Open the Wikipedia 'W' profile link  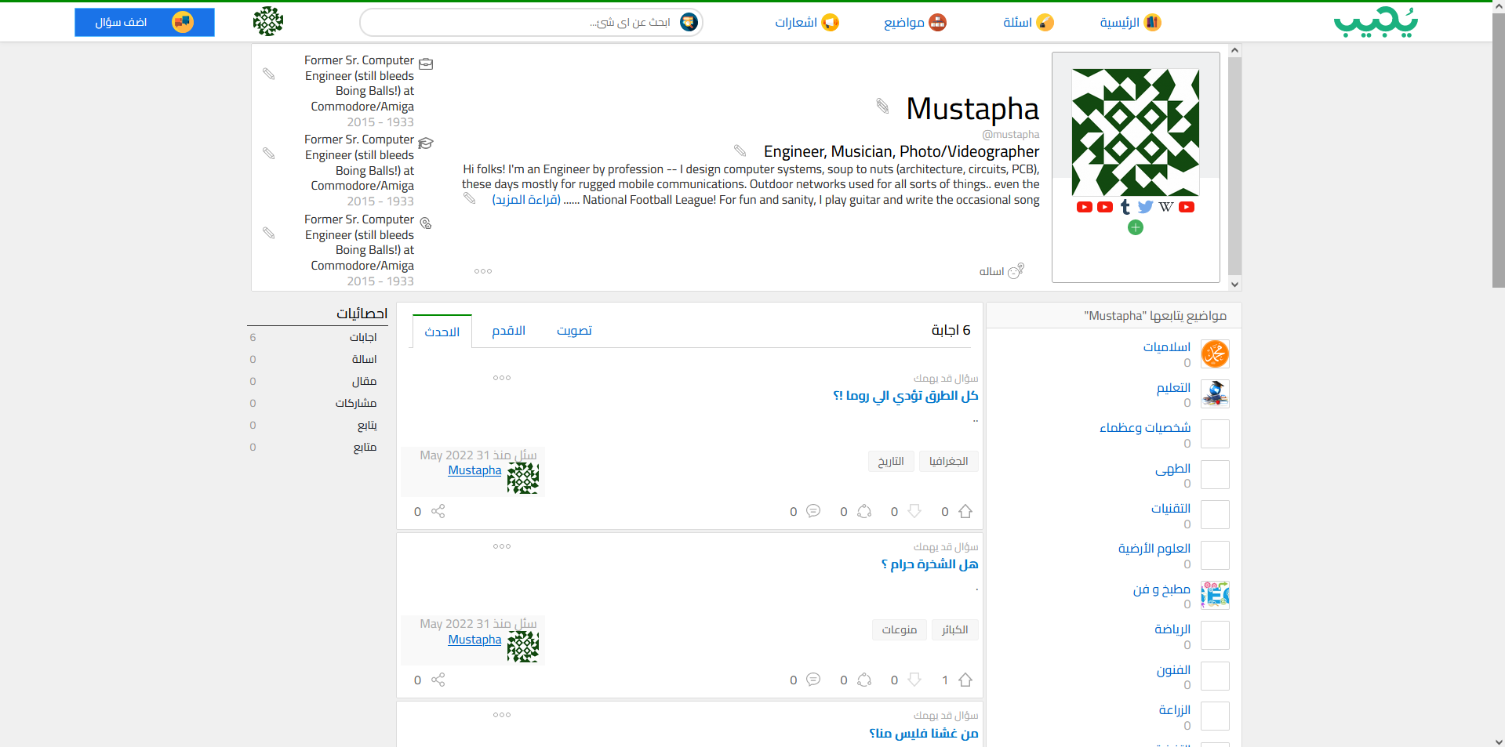point(1166,207)
